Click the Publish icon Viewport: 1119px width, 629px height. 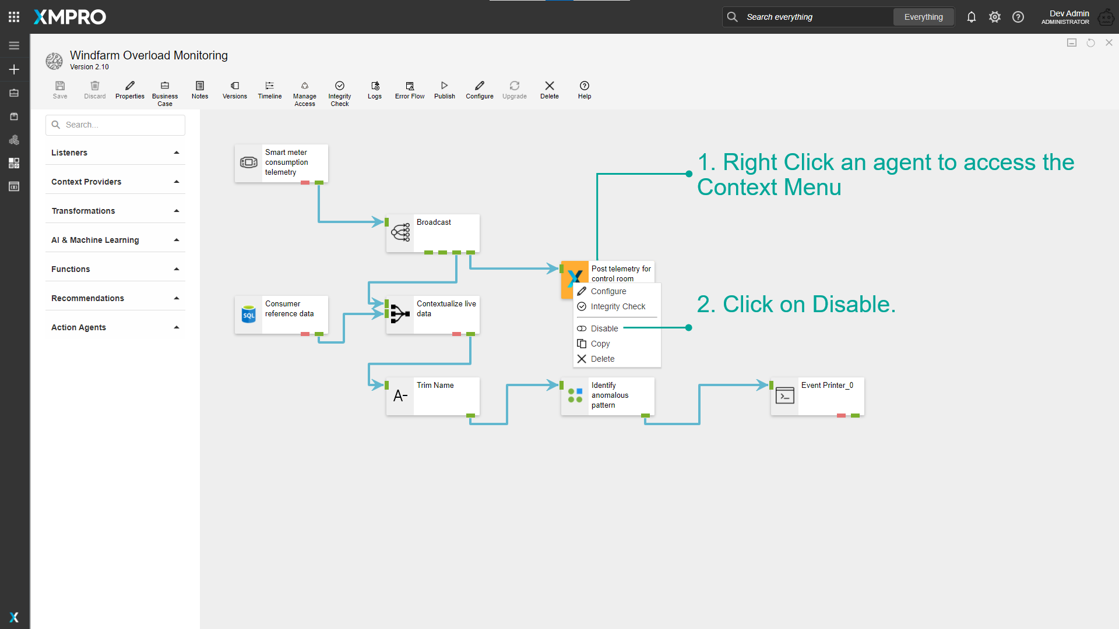(x=444, y=91)
